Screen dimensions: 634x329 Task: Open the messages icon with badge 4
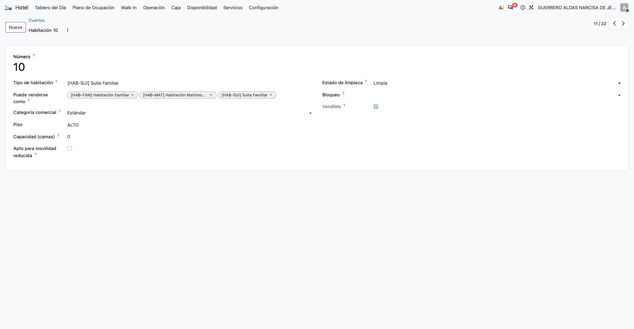point(511,8)
